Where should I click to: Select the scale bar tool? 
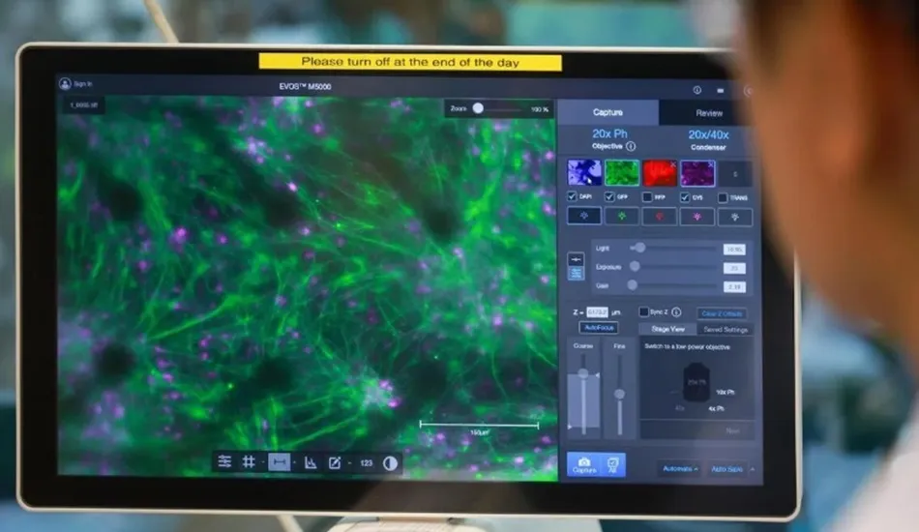(x=279, y=462)
